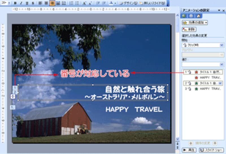Go to task pane home

point(199,16)
